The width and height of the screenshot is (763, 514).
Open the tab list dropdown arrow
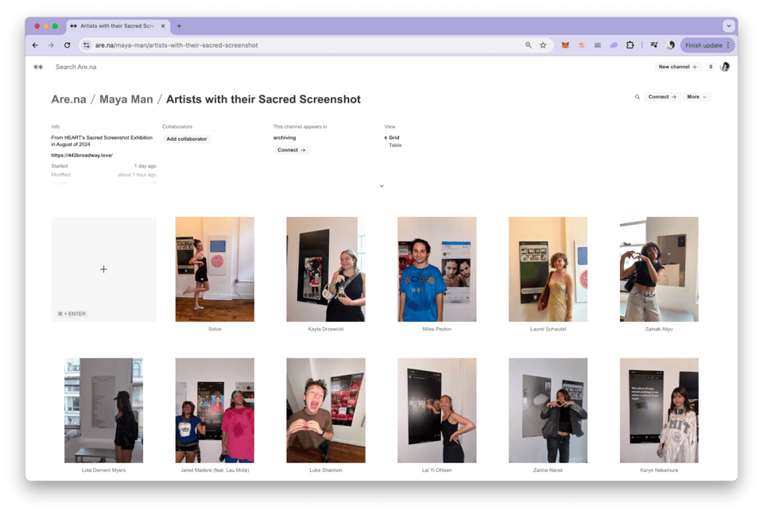click(728, 26)
